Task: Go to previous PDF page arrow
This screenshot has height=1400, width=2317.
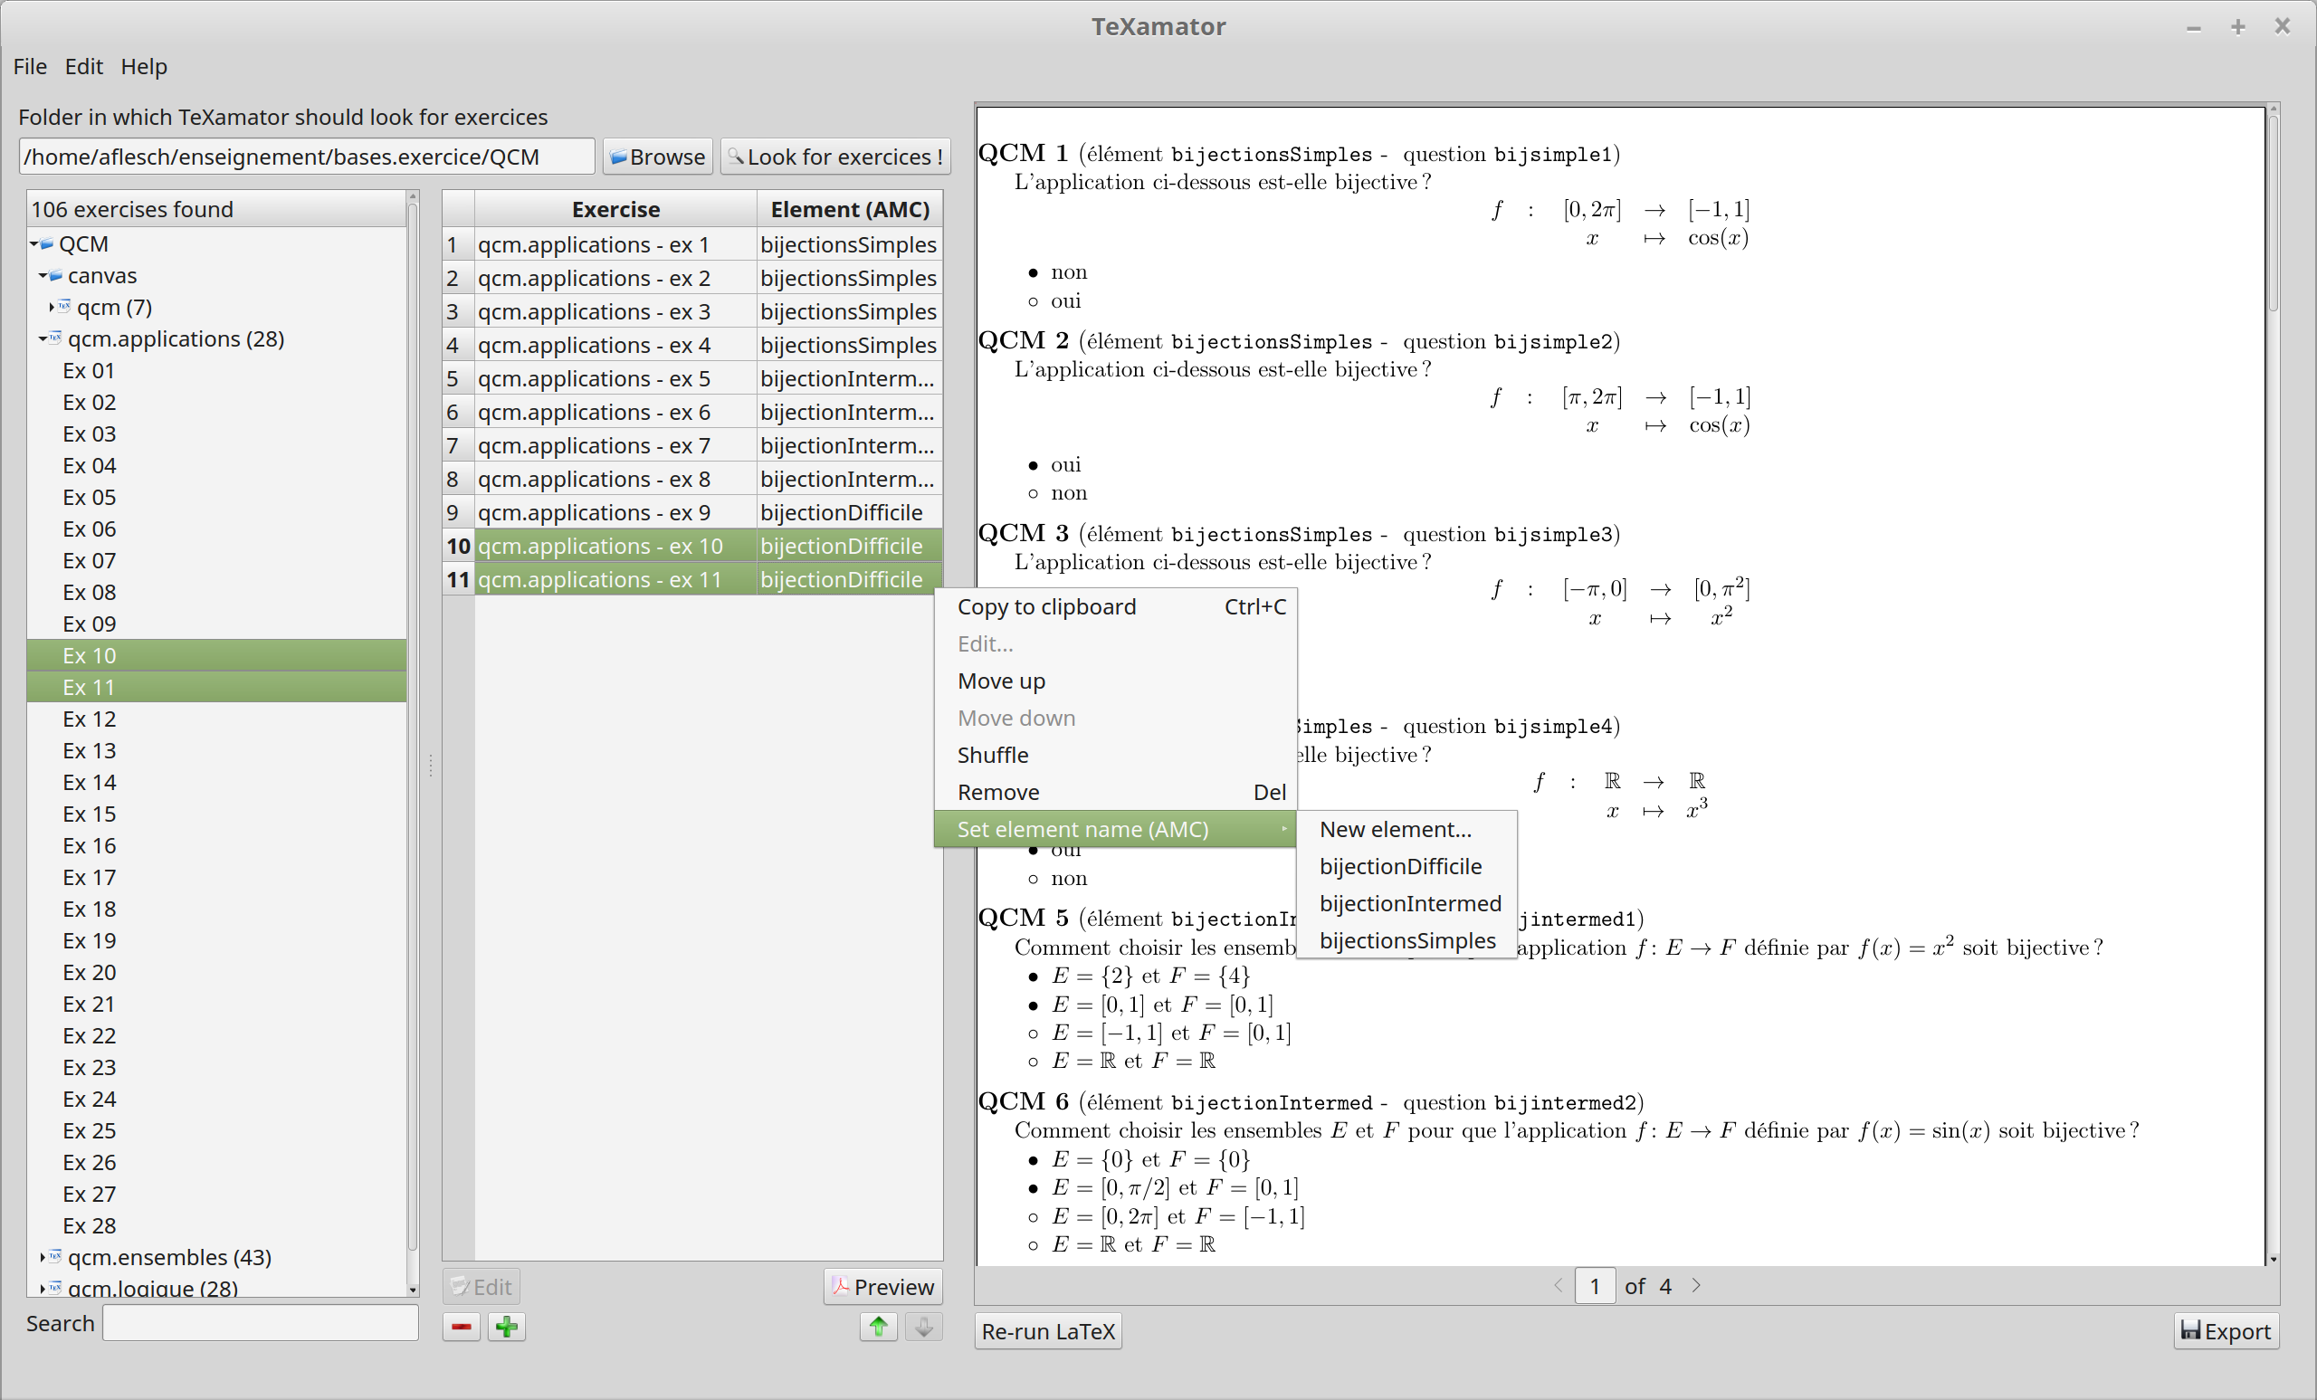Action: [x=1559, y=1285]
